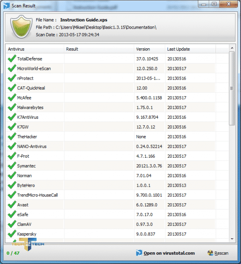Click the scrollbar down arrow
The width and height of the screenshot is (241, 264).
[x=232, y=239]
